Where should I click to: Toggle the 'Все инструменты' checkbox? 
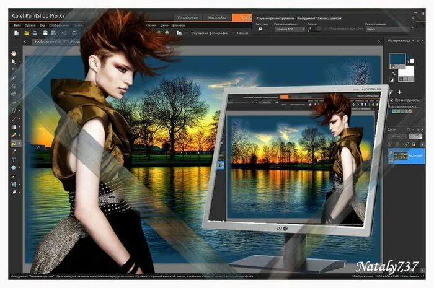click(x=391, y=100)
